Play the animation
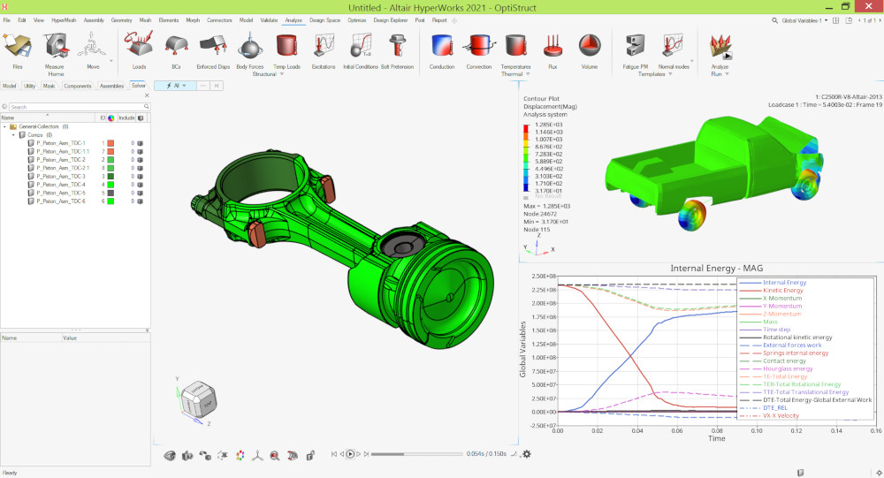This screenshot has height=478, width=884. click(350, 454)
